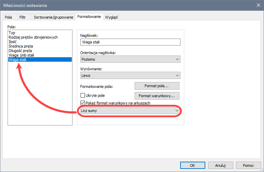The width and height of the screenshot is (264, 172).
Task: Open the Wyrównanie dropdown
Action: [130, 75]
